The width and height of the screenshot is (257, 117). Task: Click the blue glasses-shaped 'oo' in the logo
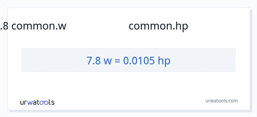coord(43,103)
